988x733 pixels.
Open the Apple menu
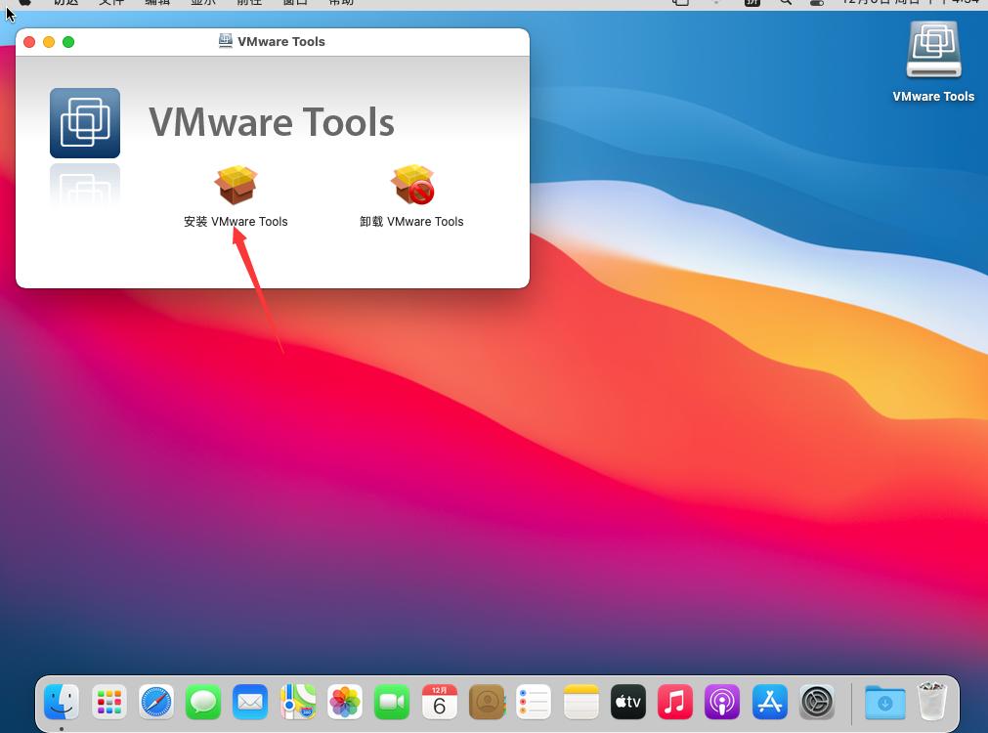point(22,4)
